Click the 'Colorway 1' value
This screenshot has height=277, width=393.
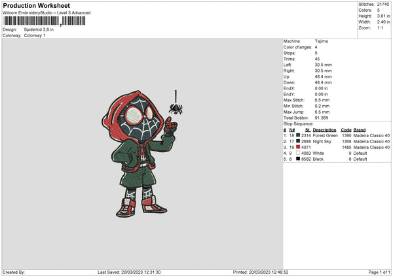pyautogui.click(x=35, y=35)
